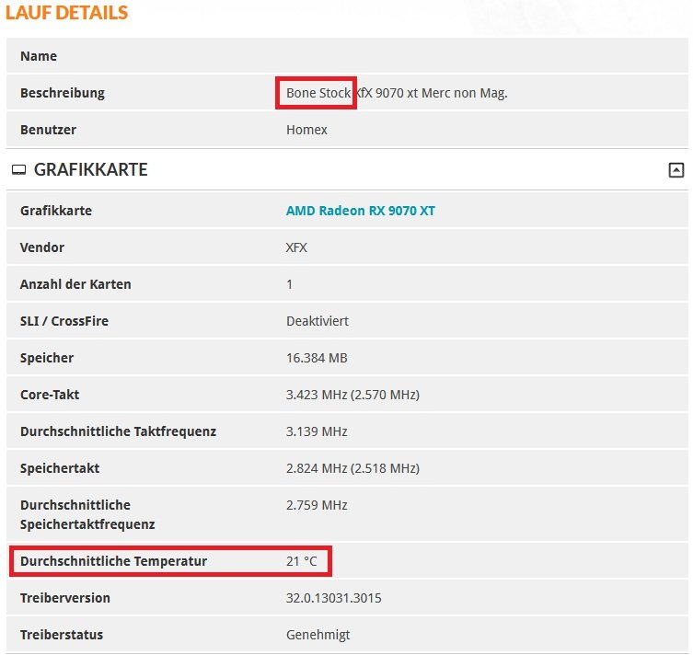
Task: Open the AMD Radeon RX 9070 XT link
Action: click(x=360, y=211)
